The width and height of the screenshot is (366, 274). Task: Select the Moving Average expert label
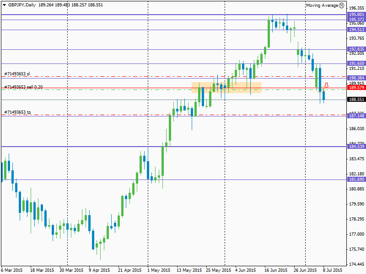click(x=322, y=5)
